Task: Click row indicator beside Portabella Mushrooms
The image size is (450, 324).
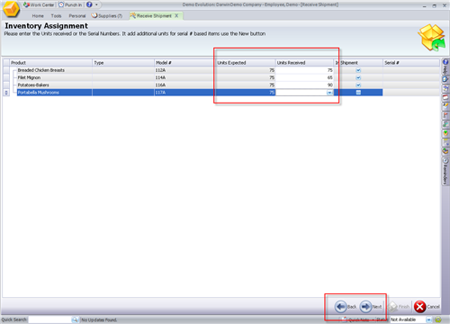Action: (6, 93)
